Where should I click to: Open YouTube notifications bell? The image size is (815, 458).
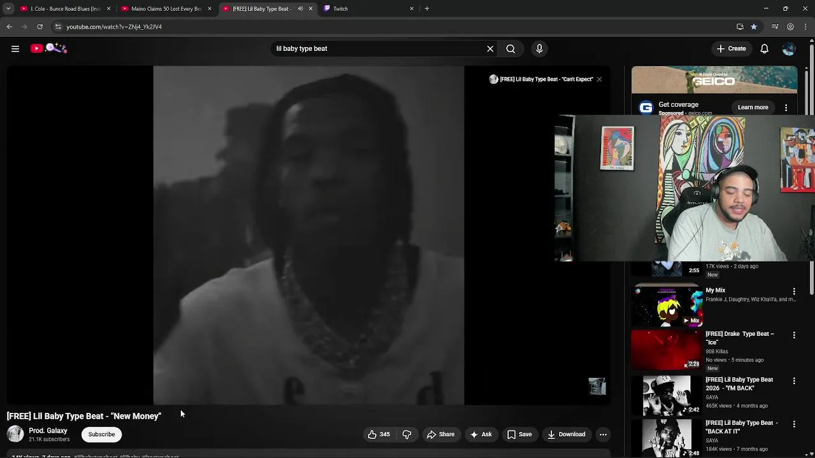pos(765,48)
